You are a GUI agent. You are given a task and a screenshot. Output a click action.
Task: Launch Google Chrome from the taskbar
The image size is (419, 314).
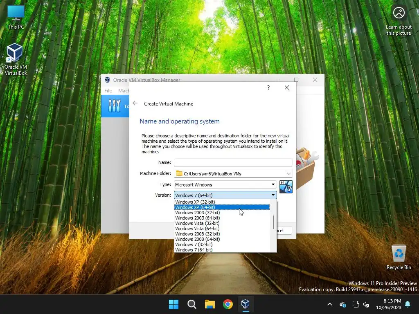228,304
